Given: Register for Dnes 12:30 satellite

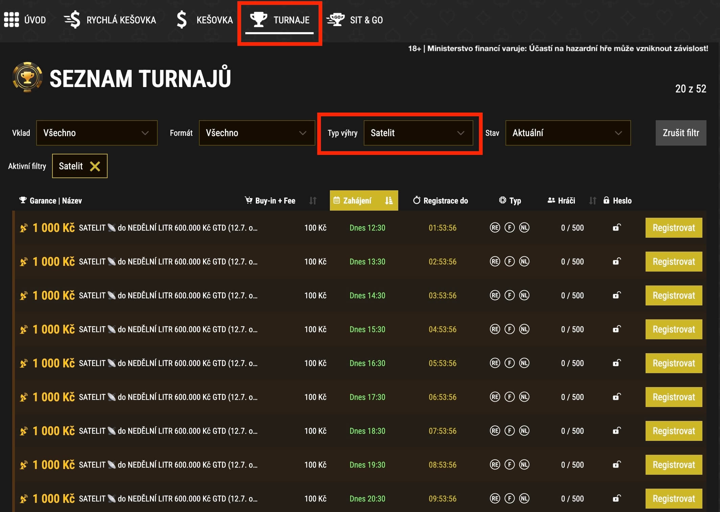Looking at the screenshot, I should (x=674, y=228).
